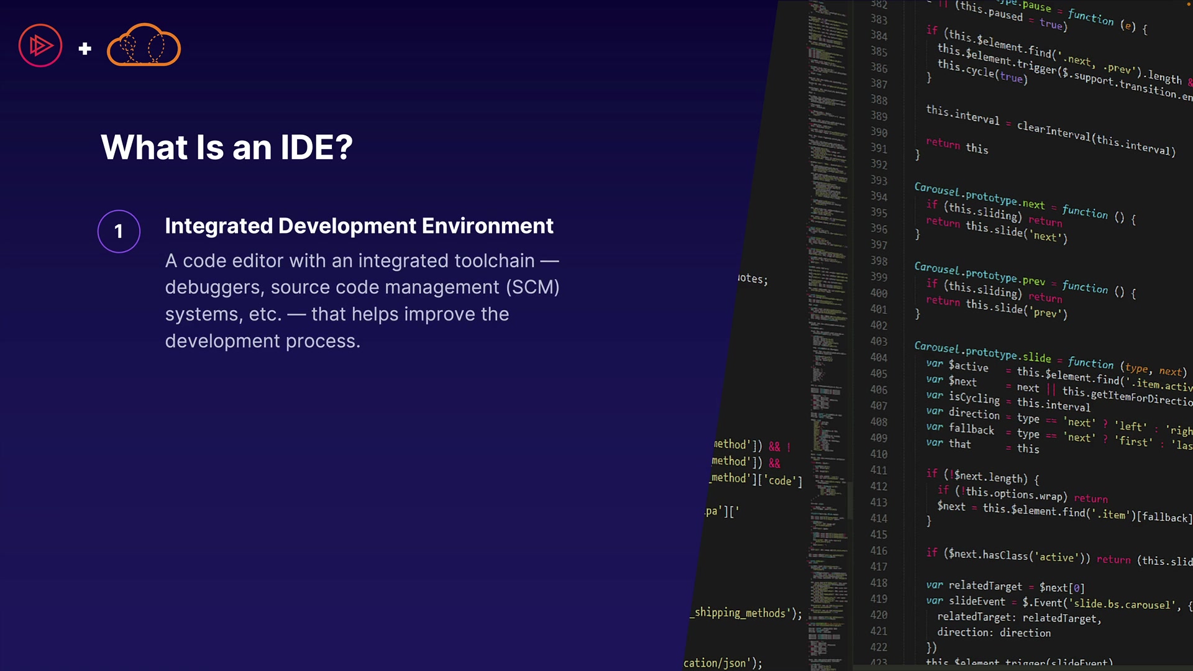Click the Pluralsight play logo icon
1193x671 pixels.
tap(40, 45)
